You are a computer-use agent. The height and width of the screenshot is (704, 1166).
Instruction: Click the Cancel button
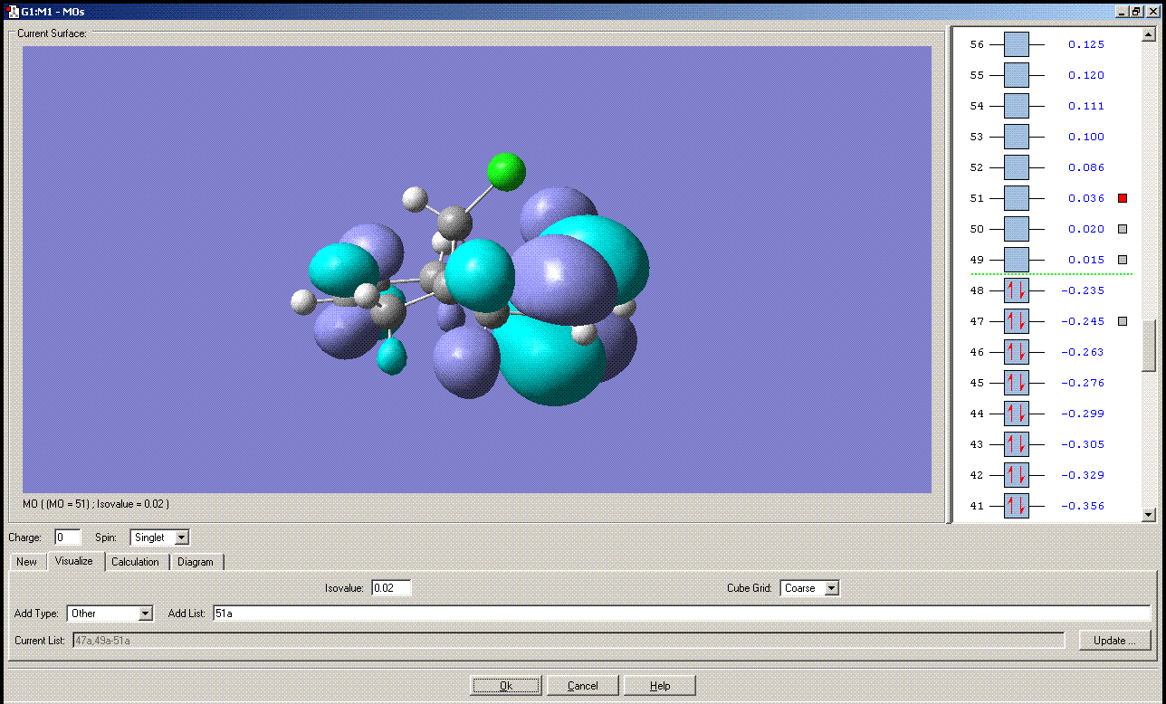[x=583, y=685]
